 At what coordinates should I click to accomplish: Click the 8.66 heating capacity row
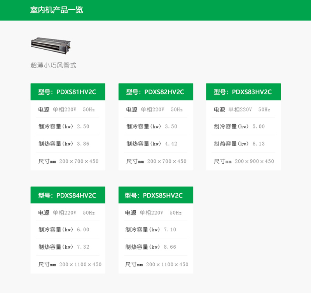pyautogui.click(x=151, y=247)
